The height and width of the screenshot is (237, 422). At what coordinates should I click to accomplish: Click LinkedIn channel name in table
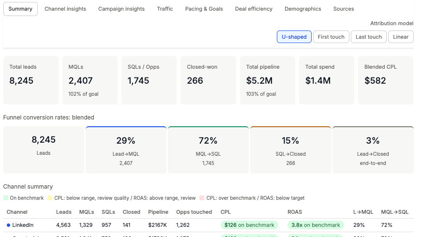23,225
